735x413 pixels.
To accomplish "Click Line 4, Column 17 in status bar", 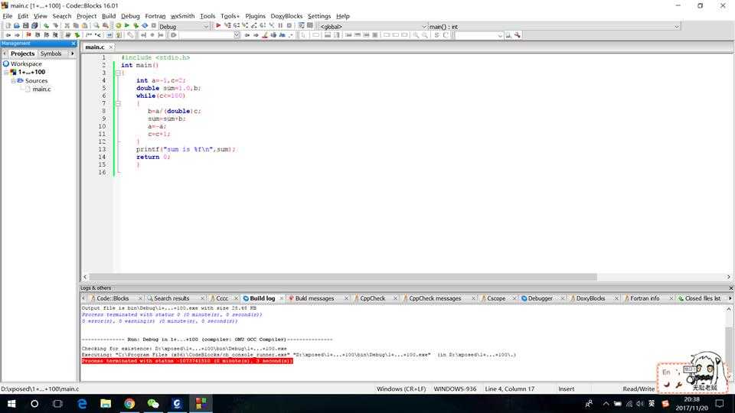I will [510, 389].
